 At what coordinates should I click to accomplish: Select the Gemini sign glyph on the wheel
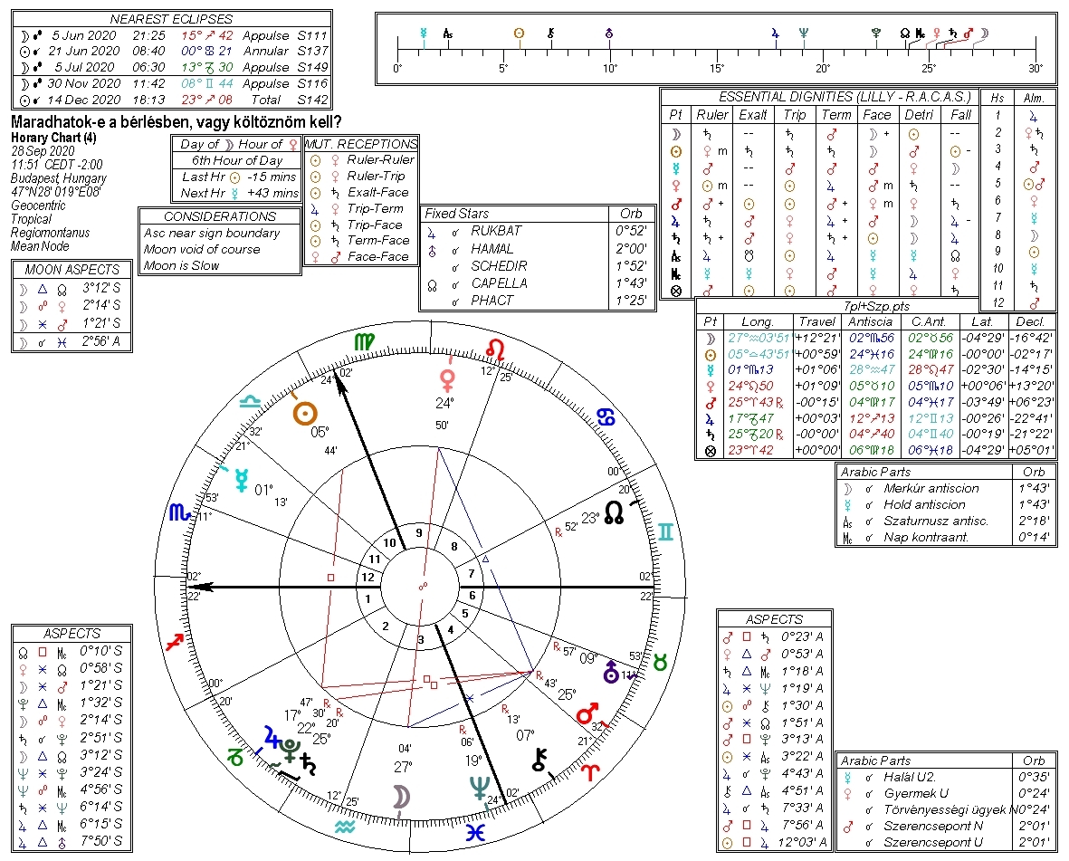[x=664, y=531]
